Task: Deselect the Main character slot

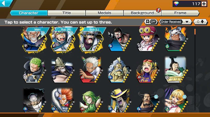Action: click(34, 40)
